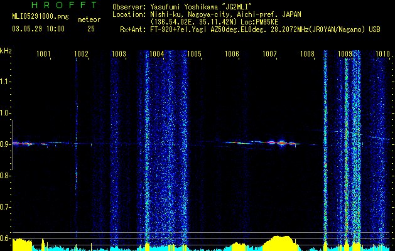
Task: Click the 1006 time marker
Action: click(232, 54)
